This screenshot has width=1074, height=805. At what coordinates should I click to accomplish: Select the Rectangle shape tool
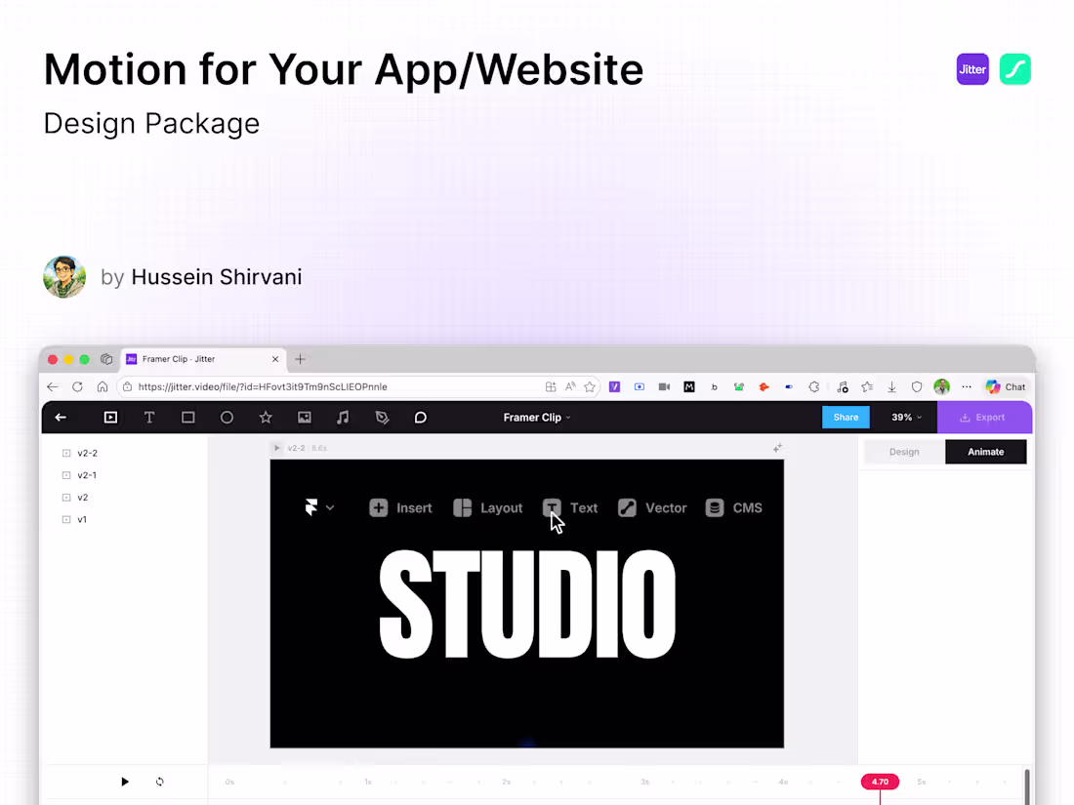click(187, 417)
